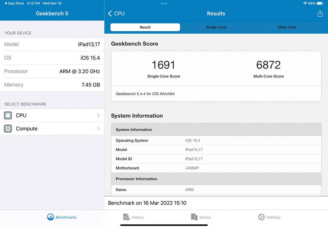This screenshot has height=228, width=328.
Task: Switch to the Single-Core segment
Action: pos(216,27)
